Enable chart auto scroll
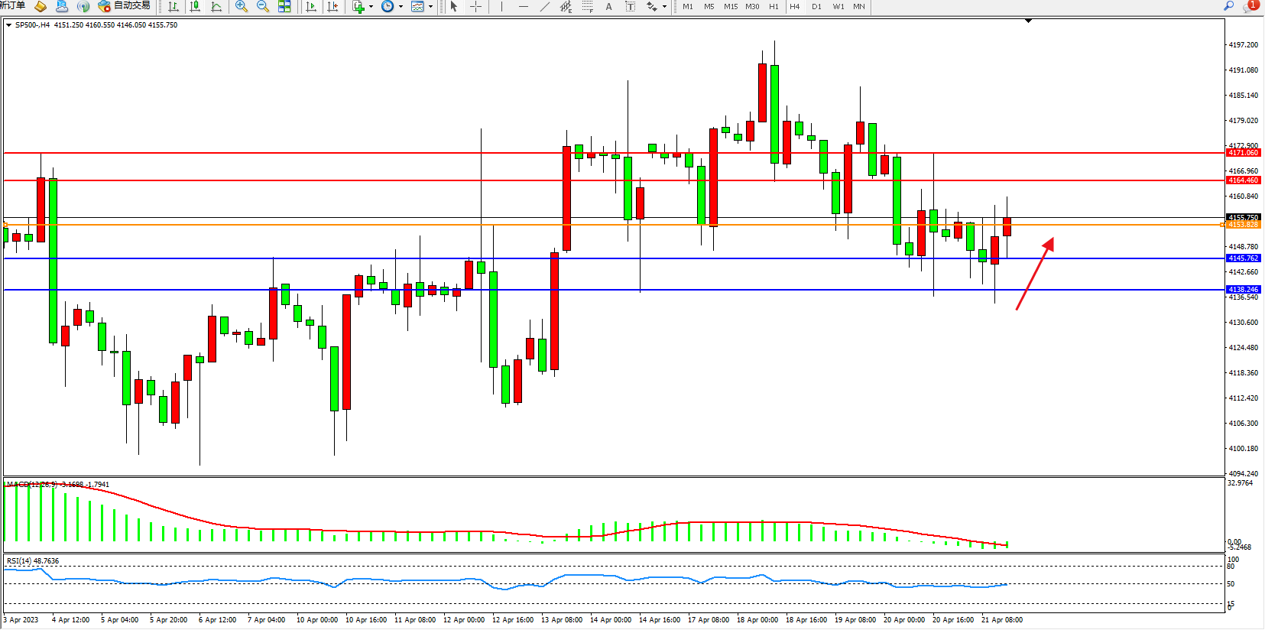 (311, 7)
